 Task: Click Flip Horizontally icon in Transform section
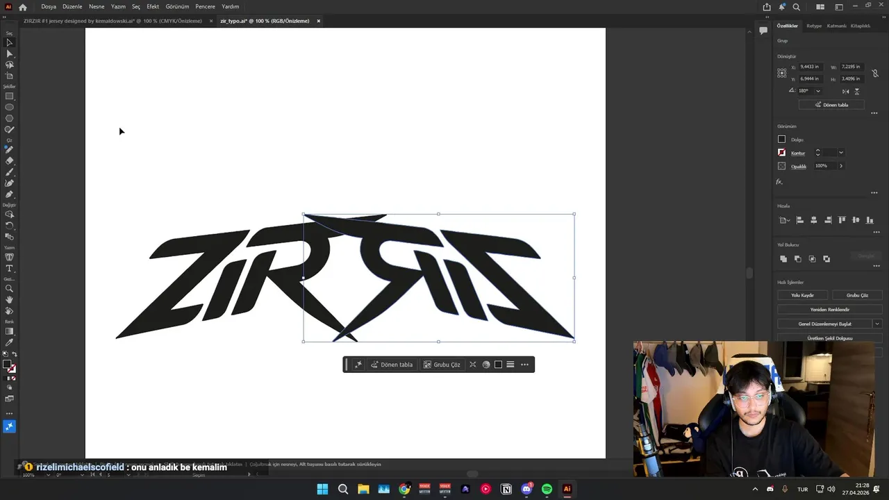click(x=845, y=91)
